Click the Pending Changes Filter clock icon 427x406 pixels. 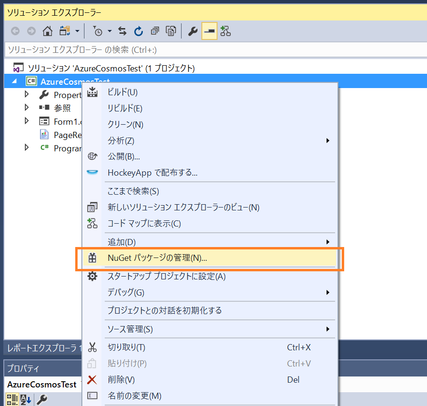(x=97, y=31)
